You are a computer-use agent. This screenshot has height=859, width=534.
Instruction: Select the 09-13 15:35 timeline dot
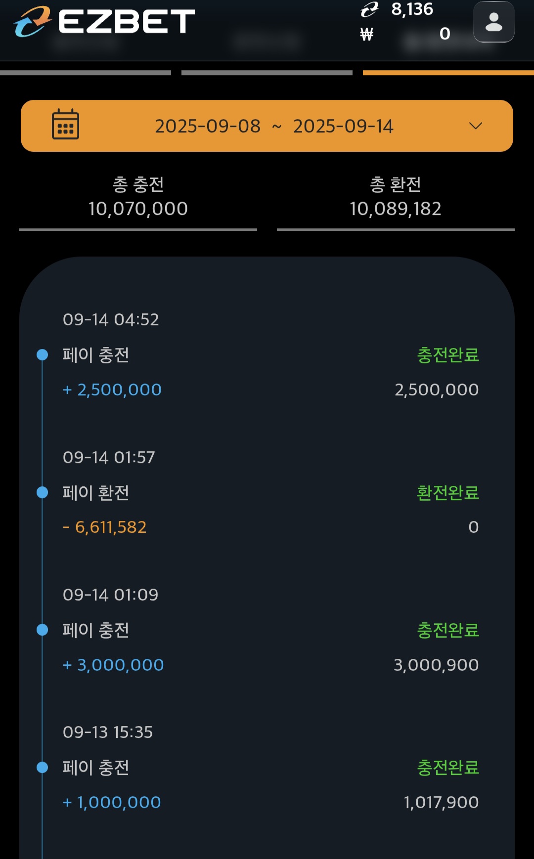[43, 767]
